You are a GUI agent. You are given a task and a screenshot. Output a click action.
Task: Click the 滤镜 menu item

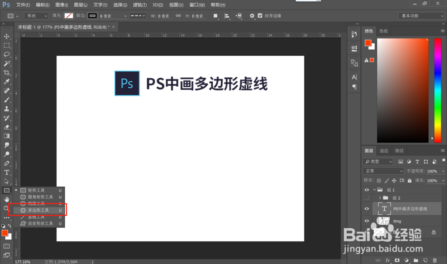click(139, 5)
